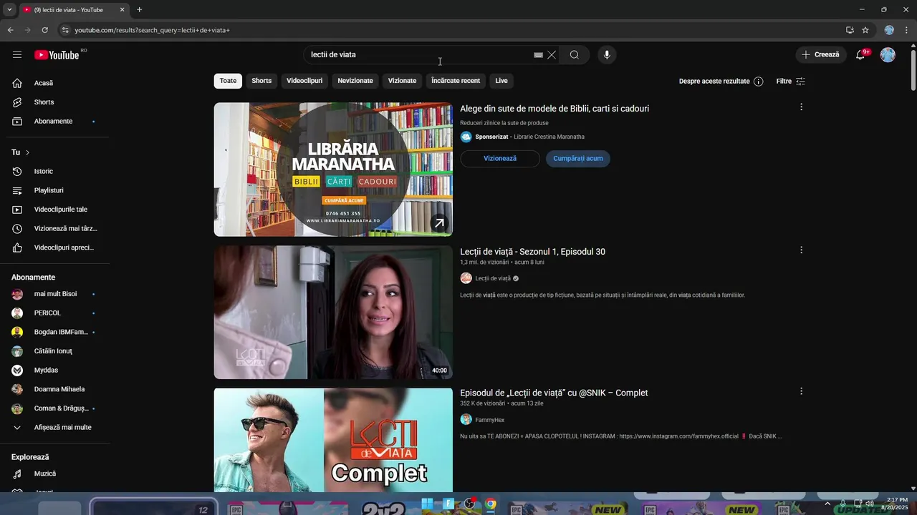Image resolution: width=917 pixels, height=515 pixels.
Task: Open mai mult Bisoi channel
Action: pyautogui.click(x=55, y=294)
